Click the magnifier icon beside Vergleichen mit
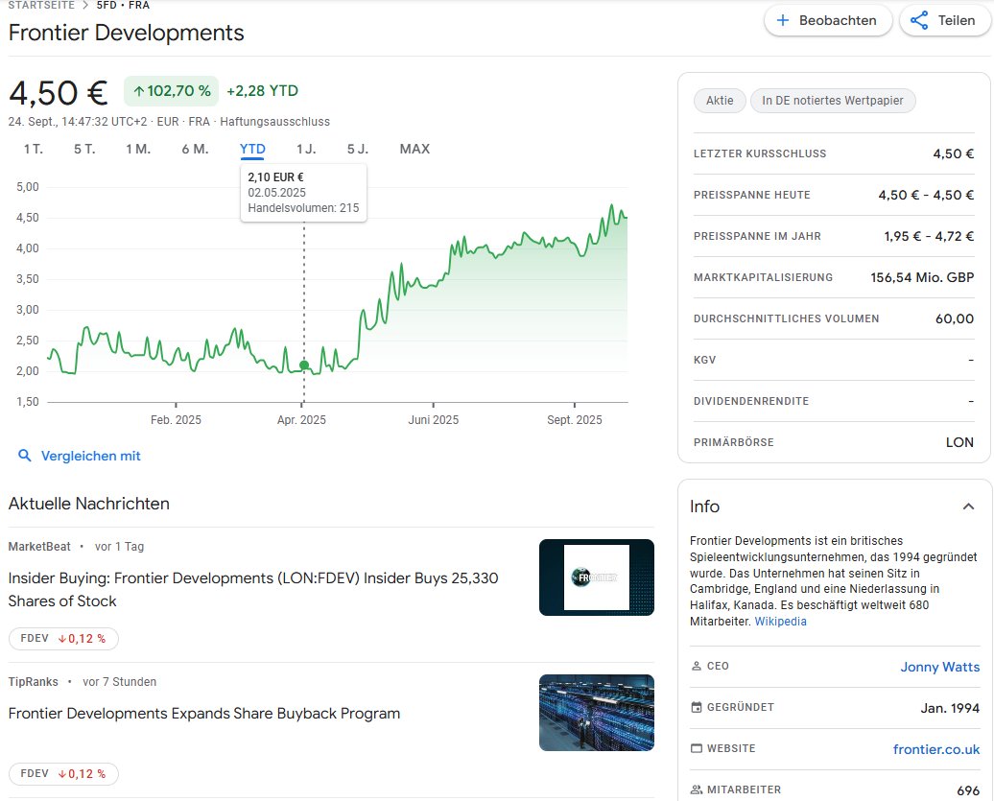The width and height of the screenshot is (994, 801). 25,456
